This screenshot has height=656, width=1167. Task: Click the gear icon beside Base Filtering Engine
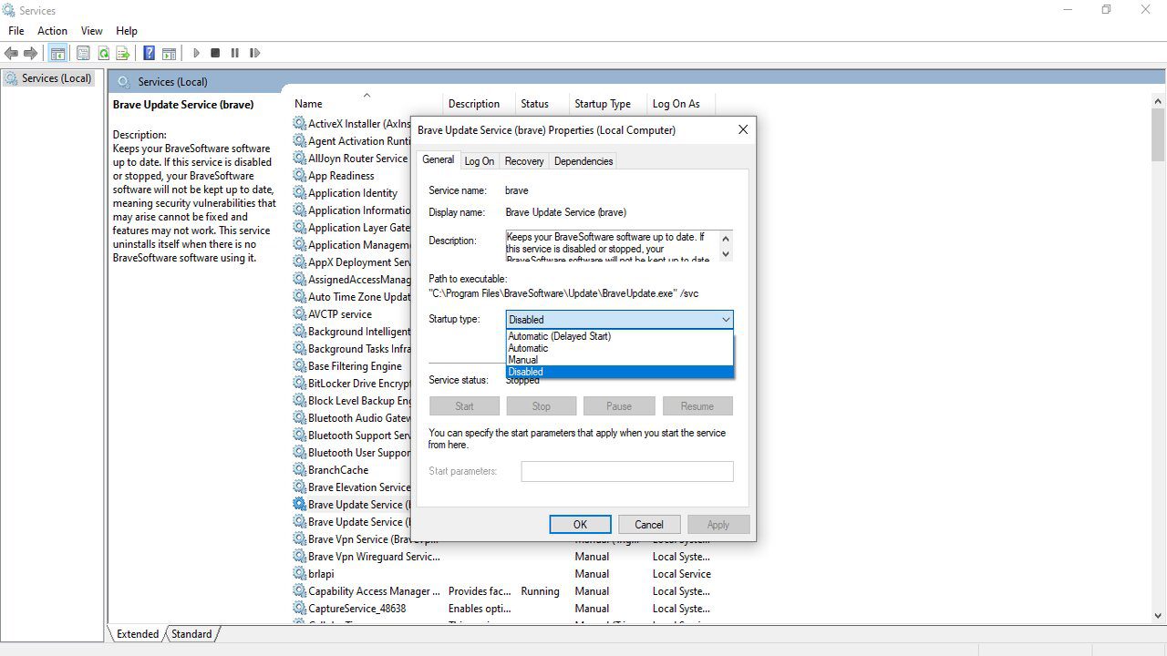pyautogui.click(x=300, y=366)
